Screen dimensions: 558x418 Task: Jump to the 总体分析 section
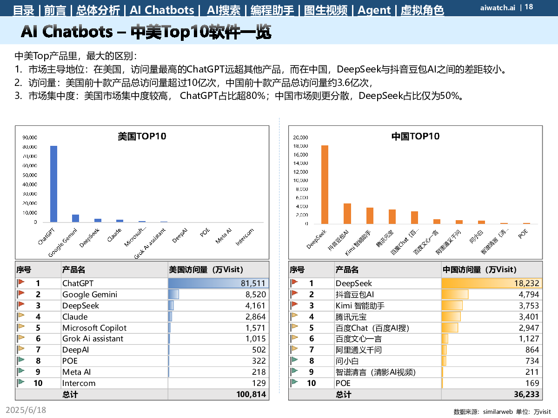97,10
